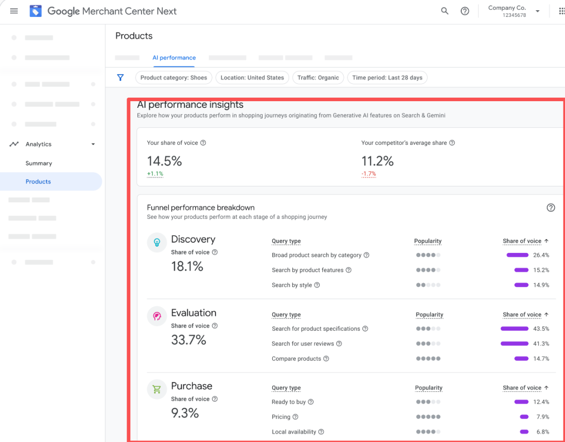Image resolution: width=565 pixels, height=442 pixels.
Task: Open the search icon in header
Action: [444, 11]
